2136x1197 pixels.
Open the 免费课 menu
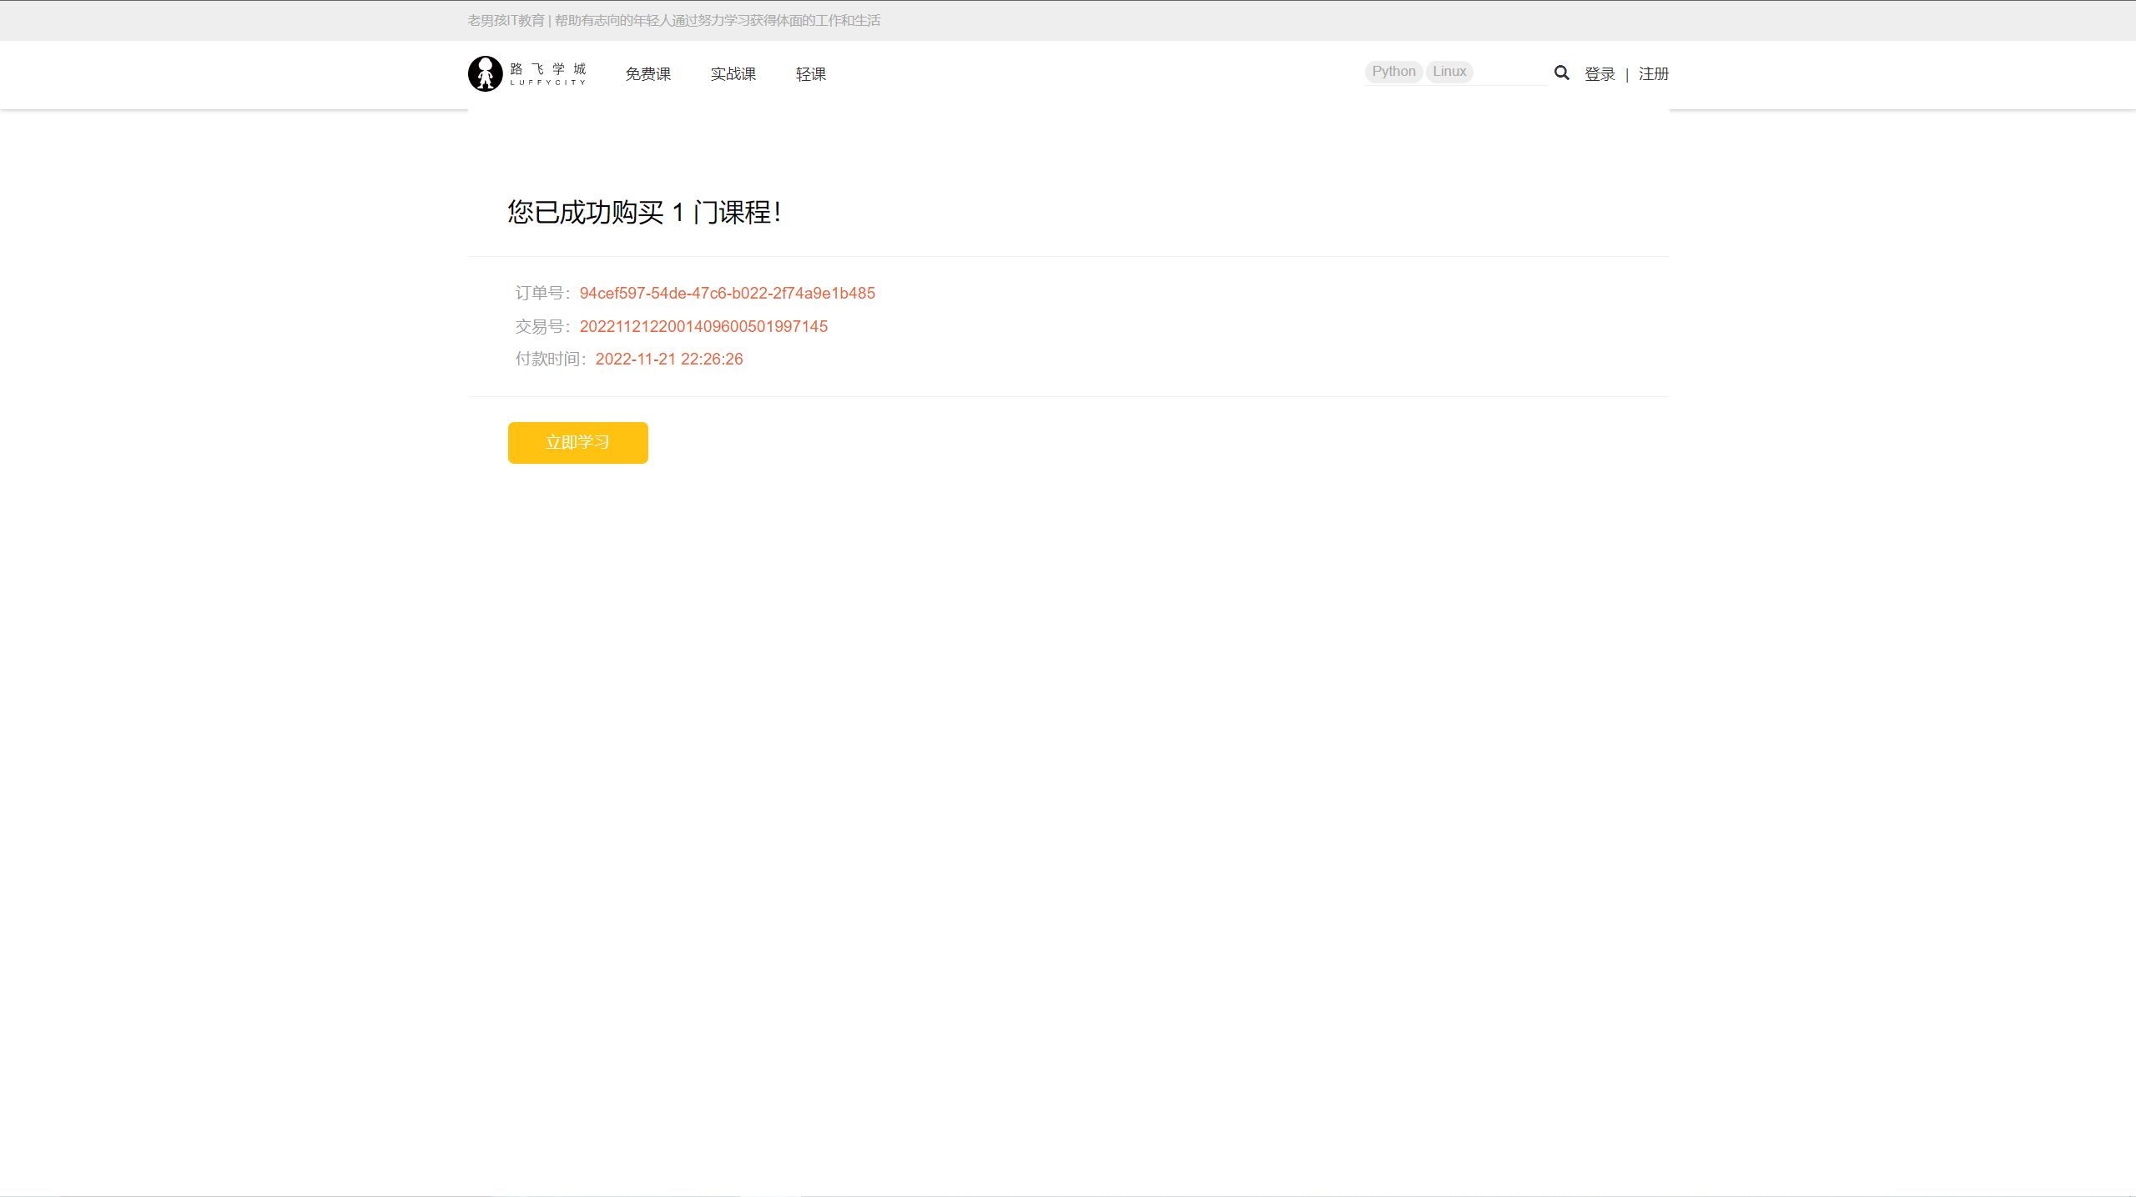click(647, 74)
